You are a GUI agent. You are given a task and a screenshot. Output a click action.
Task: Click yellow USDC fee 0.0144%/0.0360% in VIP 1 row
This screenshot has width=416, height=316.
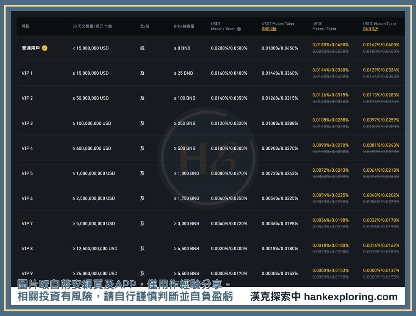click(x=331, y=70)
